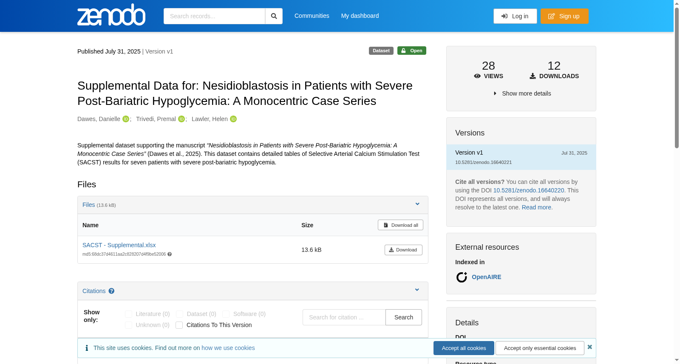The image size is (680, 364).
Task: Click the OpenAIRE logo icon
Action: coord(462,277)
